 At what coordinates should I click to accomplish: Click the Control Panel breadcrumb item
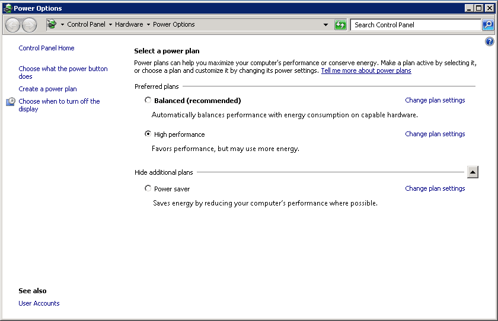(x=86, y=25)
